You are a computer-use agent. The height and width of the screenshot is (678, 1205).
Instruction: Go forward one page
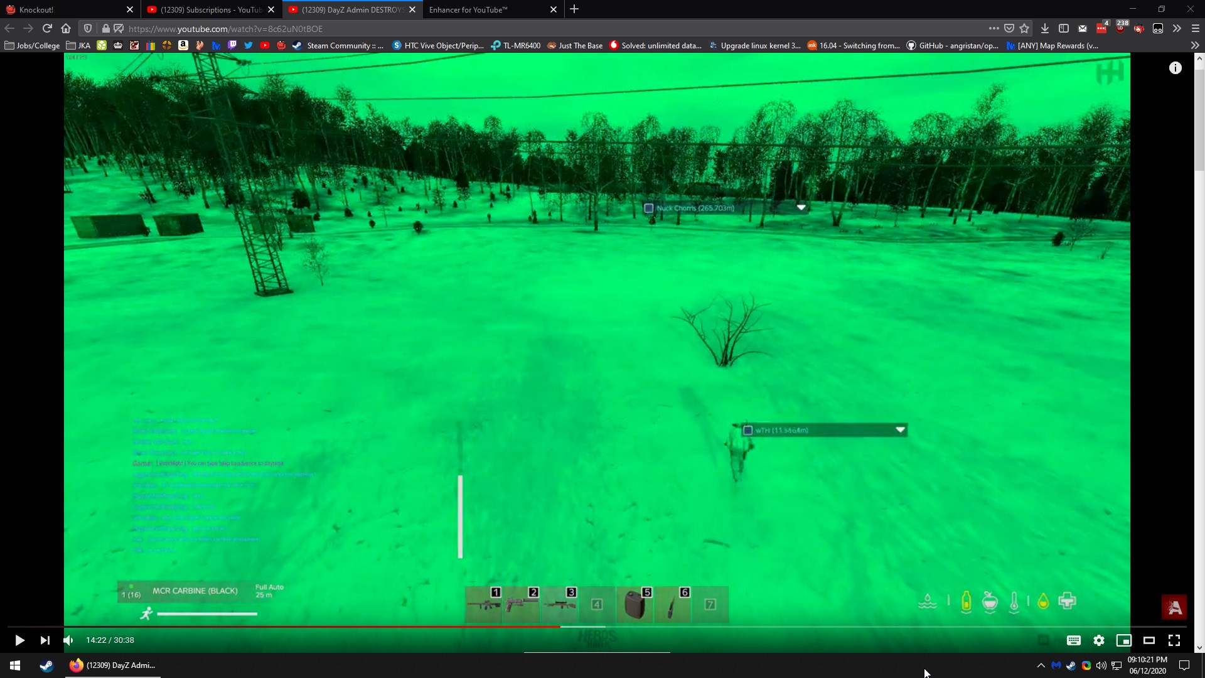click(28, 28)
